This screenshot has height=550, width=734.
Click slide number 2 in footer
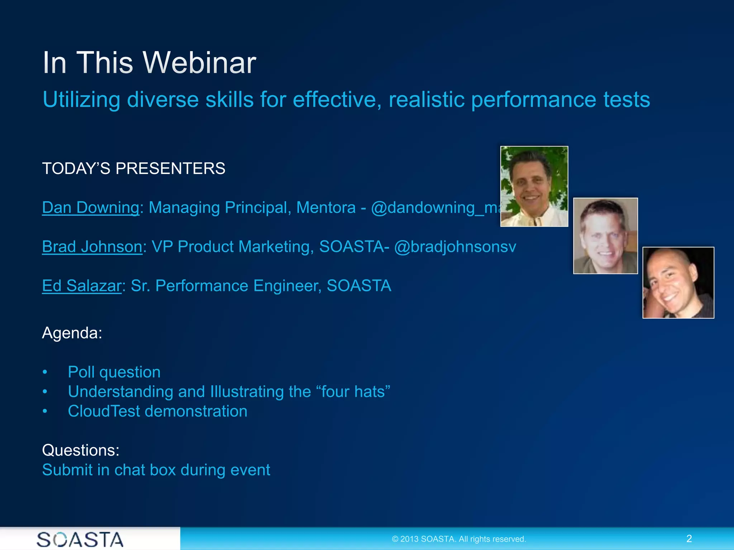click(x=689, y=539)
